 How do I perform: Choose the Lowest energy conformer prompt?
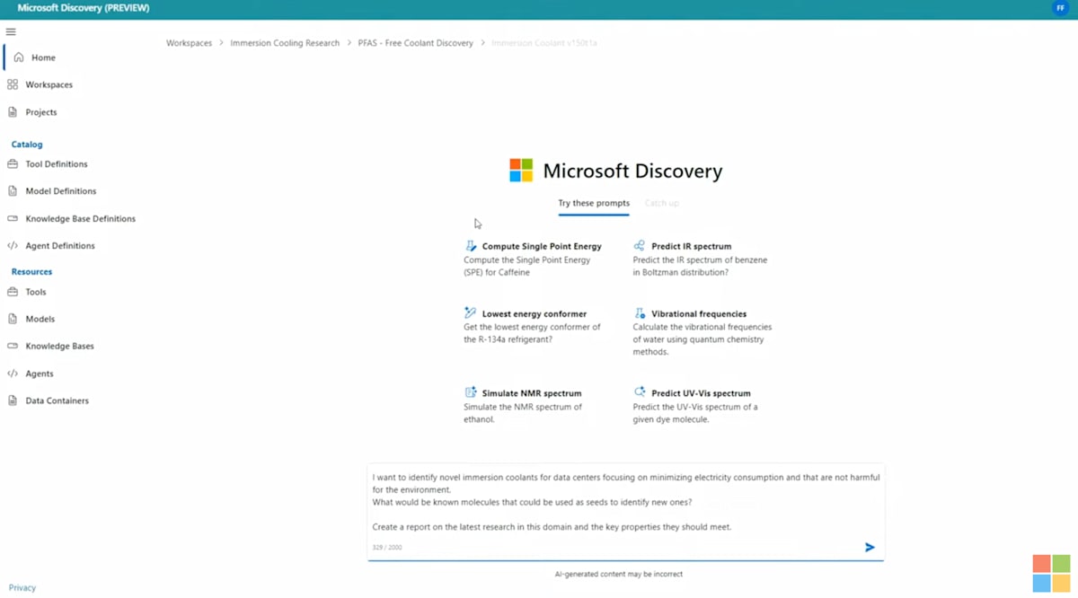click(x=533, y=327)
